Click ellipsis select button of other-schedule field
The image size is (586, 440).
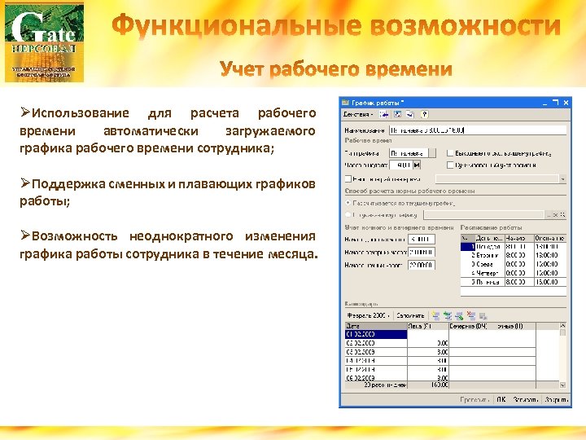[549, 215]
